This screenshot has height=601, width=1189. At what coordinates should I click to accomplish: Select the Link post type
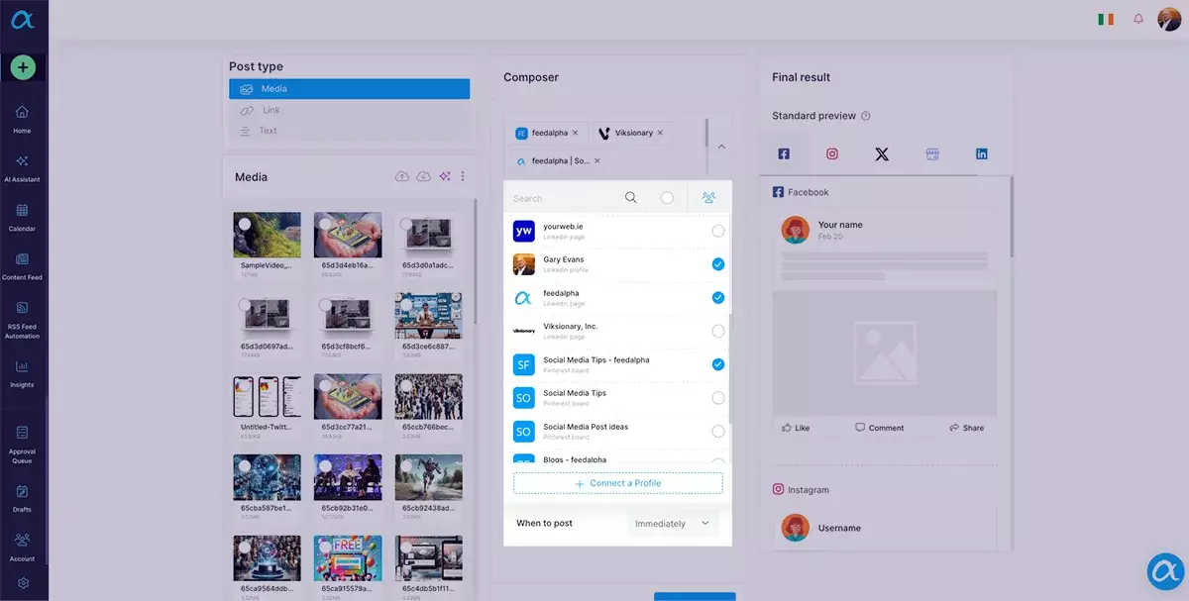tap(349, 110)
